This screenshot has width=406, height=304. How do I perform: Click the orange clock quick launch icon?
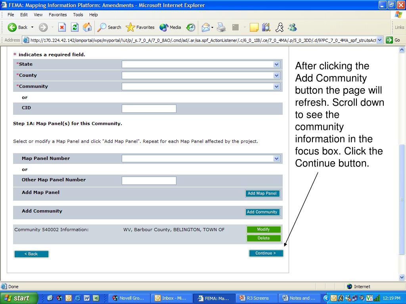[x=68, y=298]
